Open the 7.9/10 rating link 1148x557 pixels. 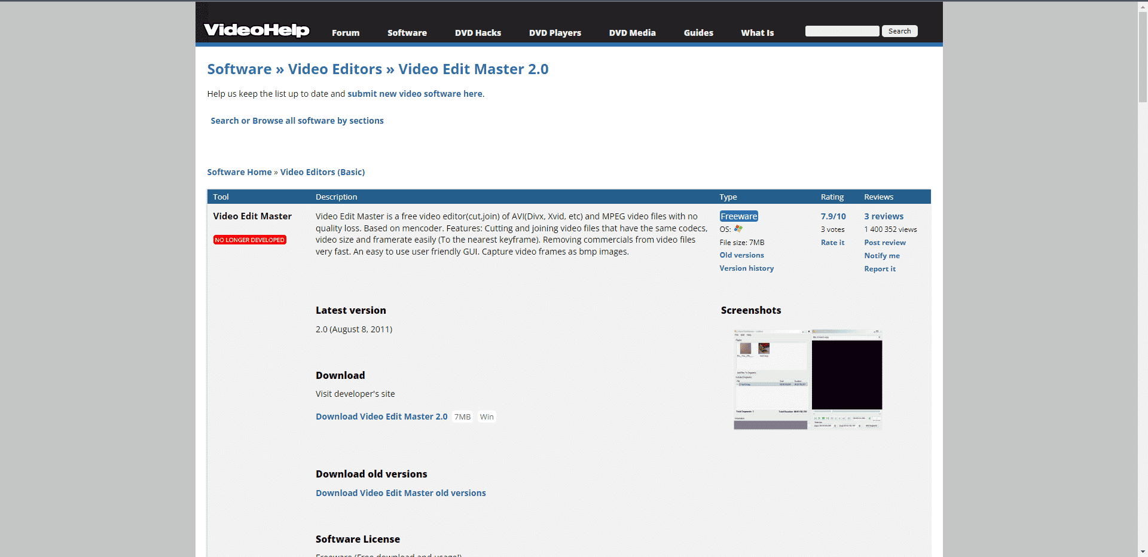click(x=833, y=216)
